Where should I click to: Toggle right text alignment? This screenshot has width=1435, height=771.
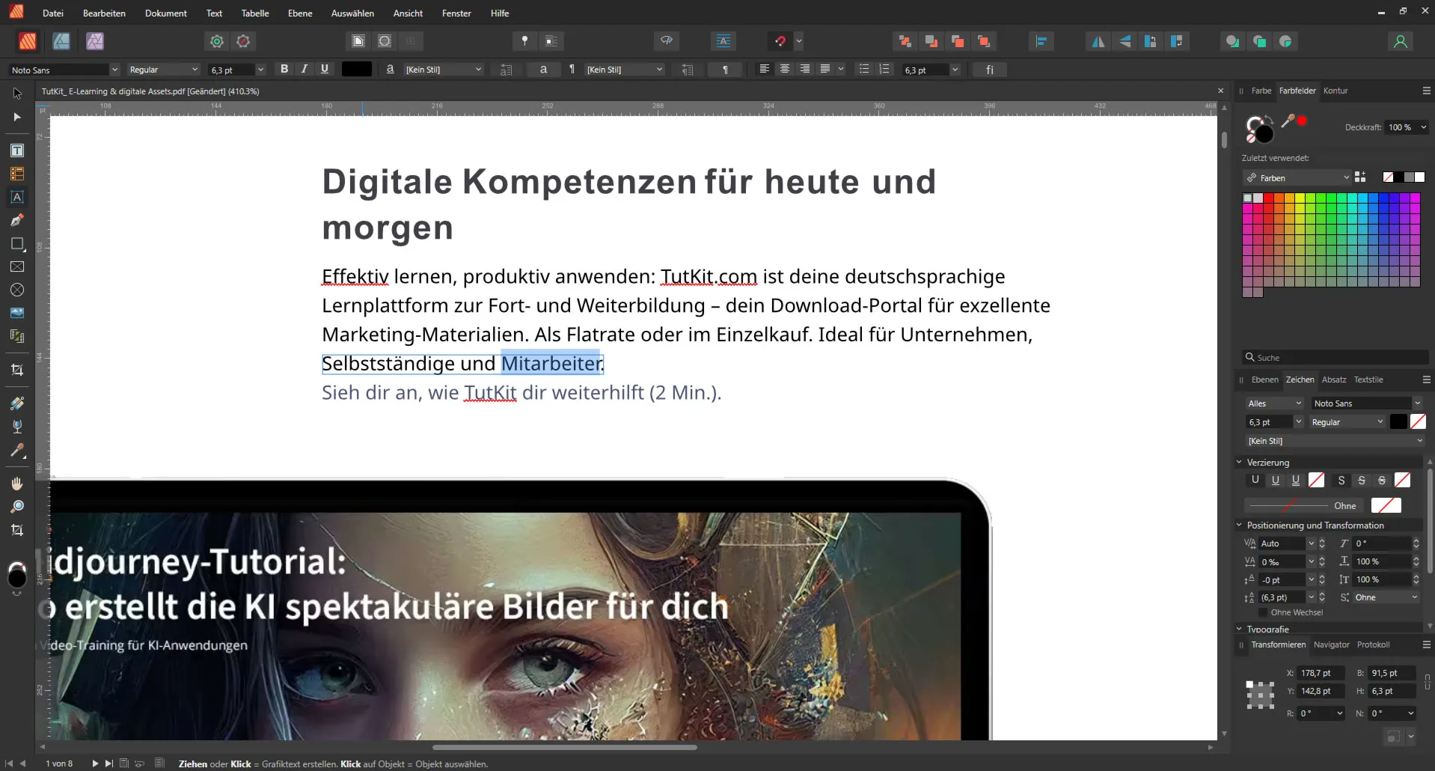pos(805,69)
